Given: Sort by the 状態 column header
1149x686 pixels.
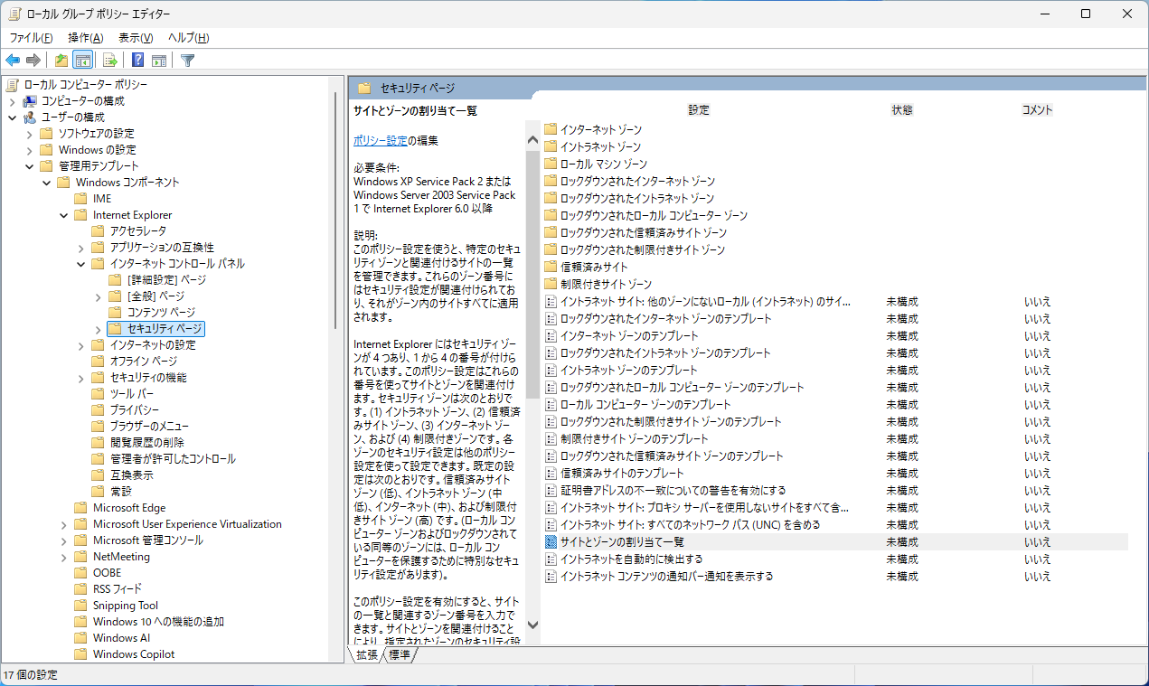Looking at the screenshot, I should [x=901, y=110].
